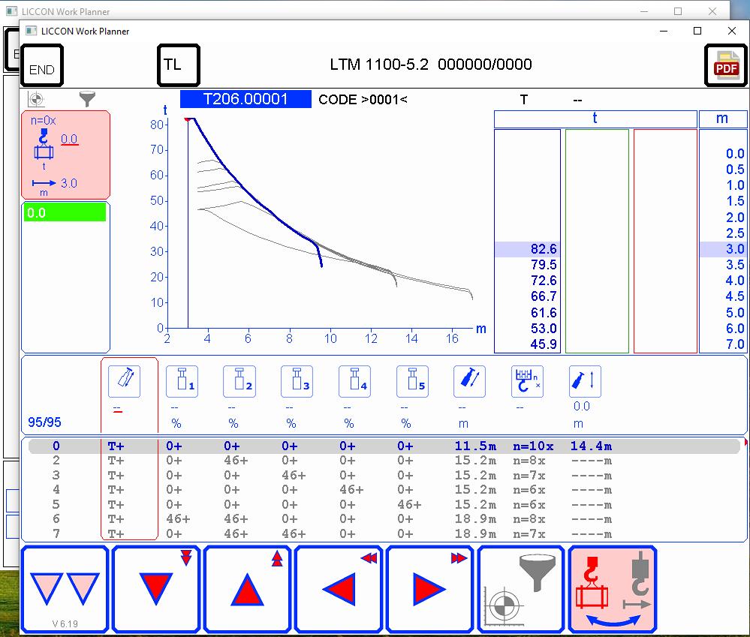Screen dimensions: 750x637
Task: Click the red right arrow button
Action: [x=430, y=589]
